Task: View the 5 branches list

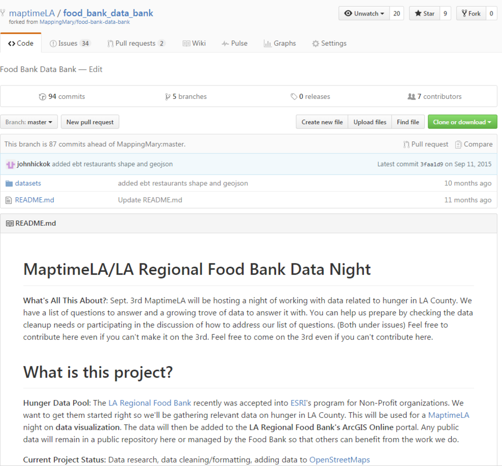Action: pos(185,97)
